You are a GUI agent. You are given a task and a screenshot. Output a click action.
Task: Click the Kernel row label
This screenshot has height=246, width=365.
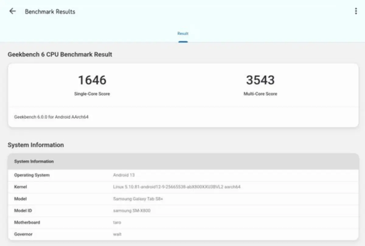tap(20, 187)
